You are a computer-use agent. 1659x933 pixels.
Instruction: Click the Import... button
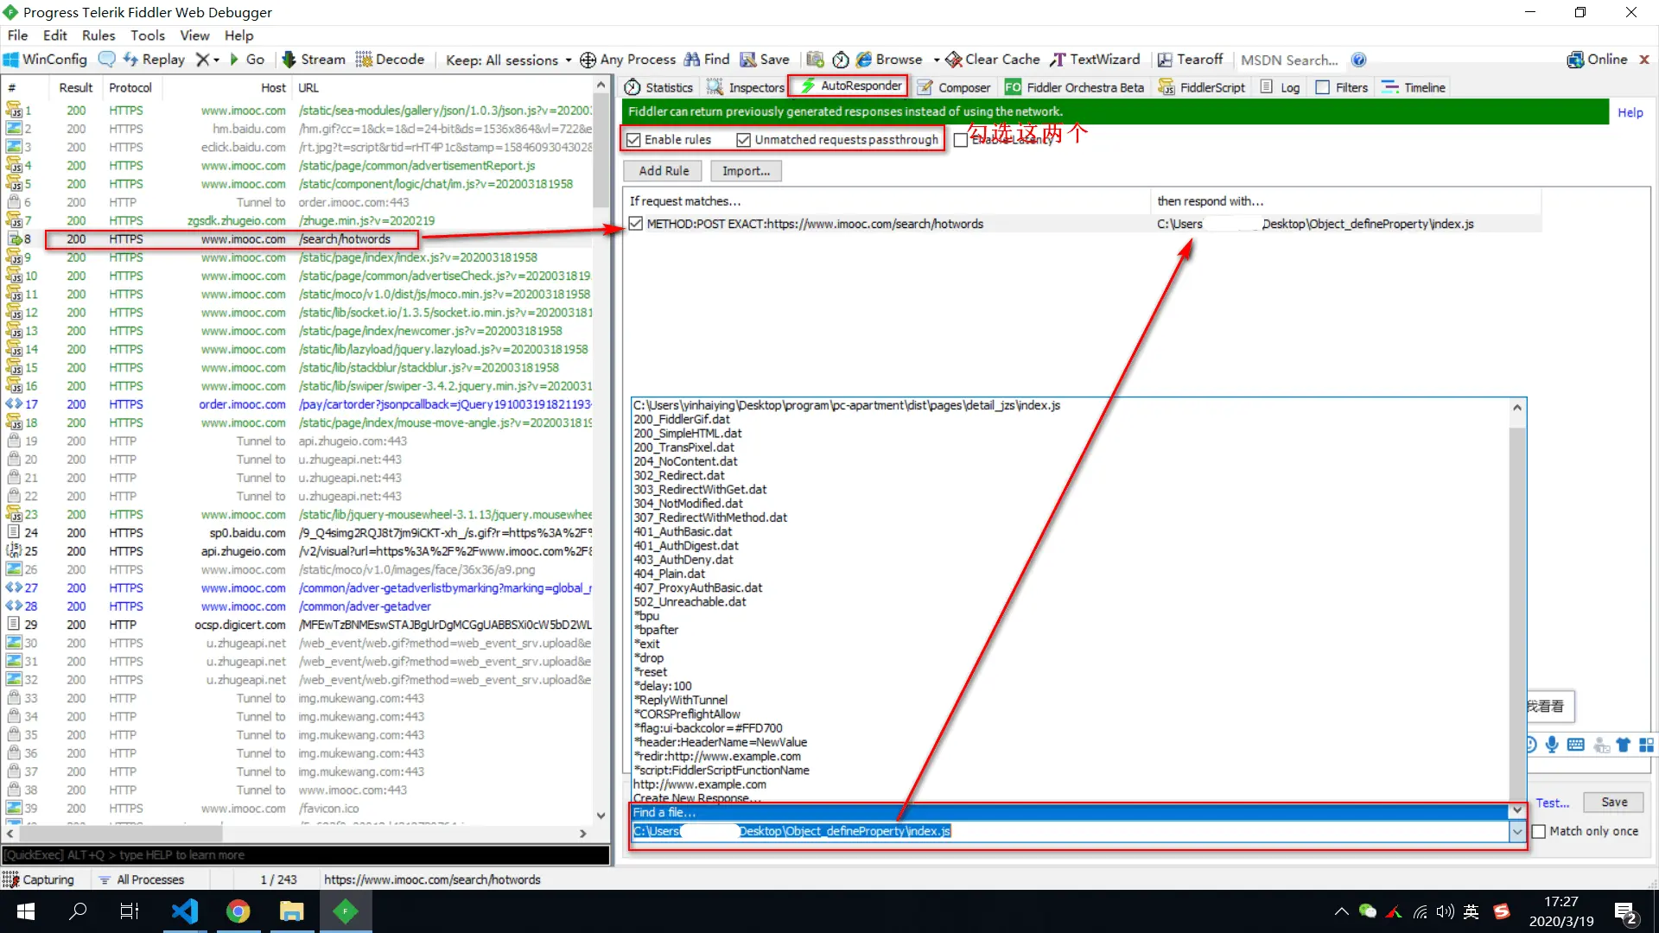click(x=746, y=171)
